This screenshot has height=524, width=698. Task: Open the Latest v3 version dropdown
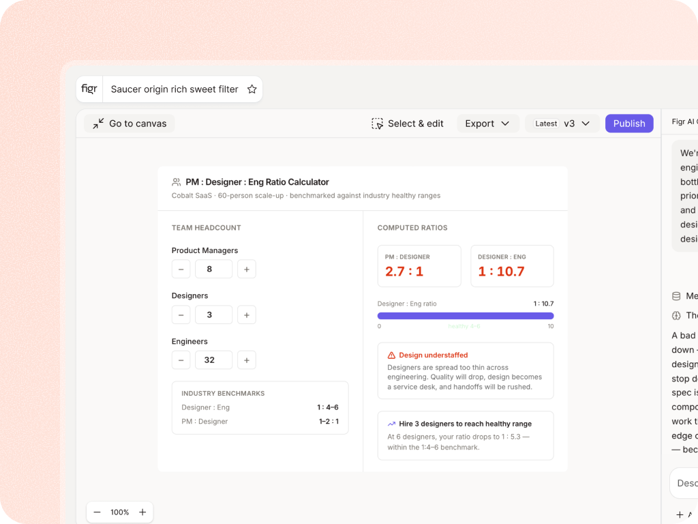pyautogui.click(x=562, y=123)
